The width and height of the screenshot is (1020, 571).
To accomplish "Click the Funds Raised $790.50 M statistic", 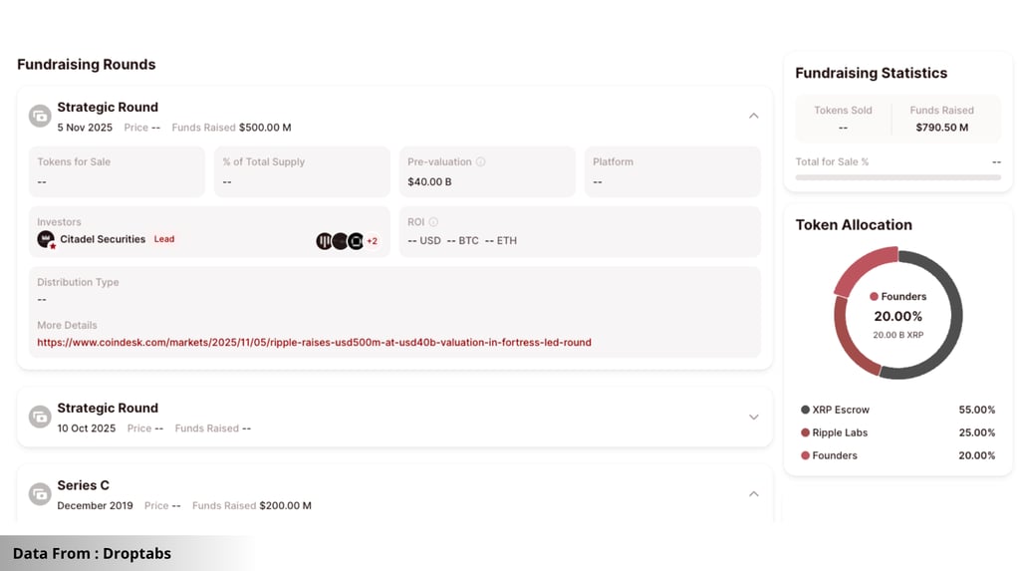I will (942, 120).
